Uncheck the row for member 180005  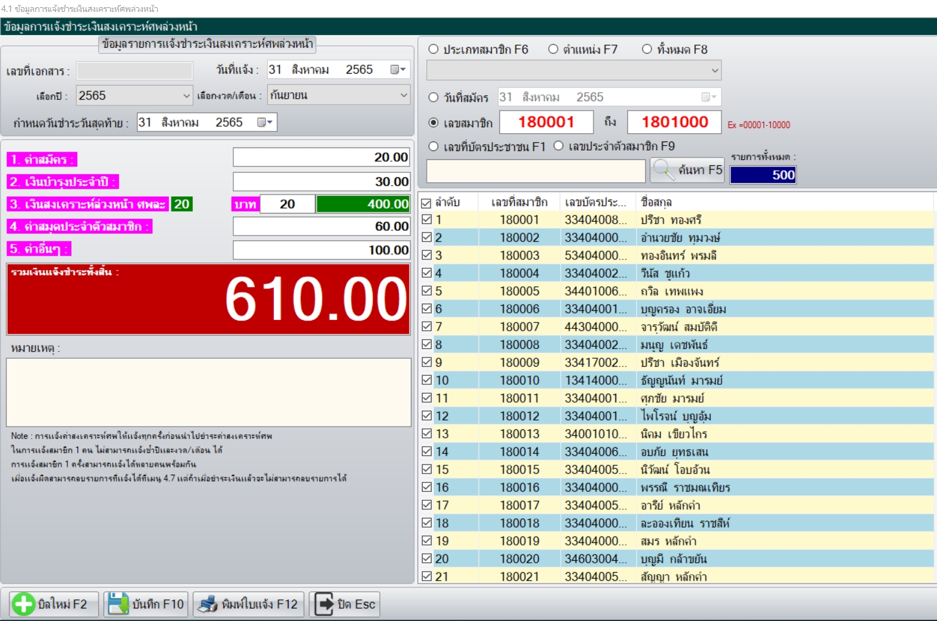(427, 291)
